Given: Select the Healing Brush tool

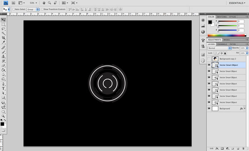Looking at the screenshot, I should [3, 47].
